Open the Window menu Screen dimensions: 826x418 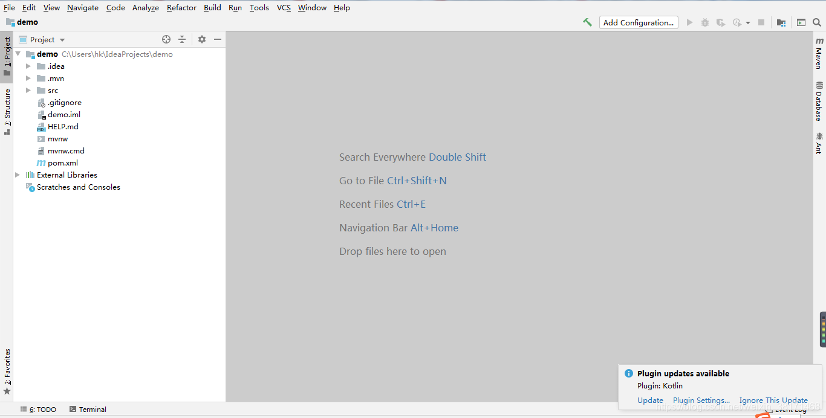coord(312,7)
